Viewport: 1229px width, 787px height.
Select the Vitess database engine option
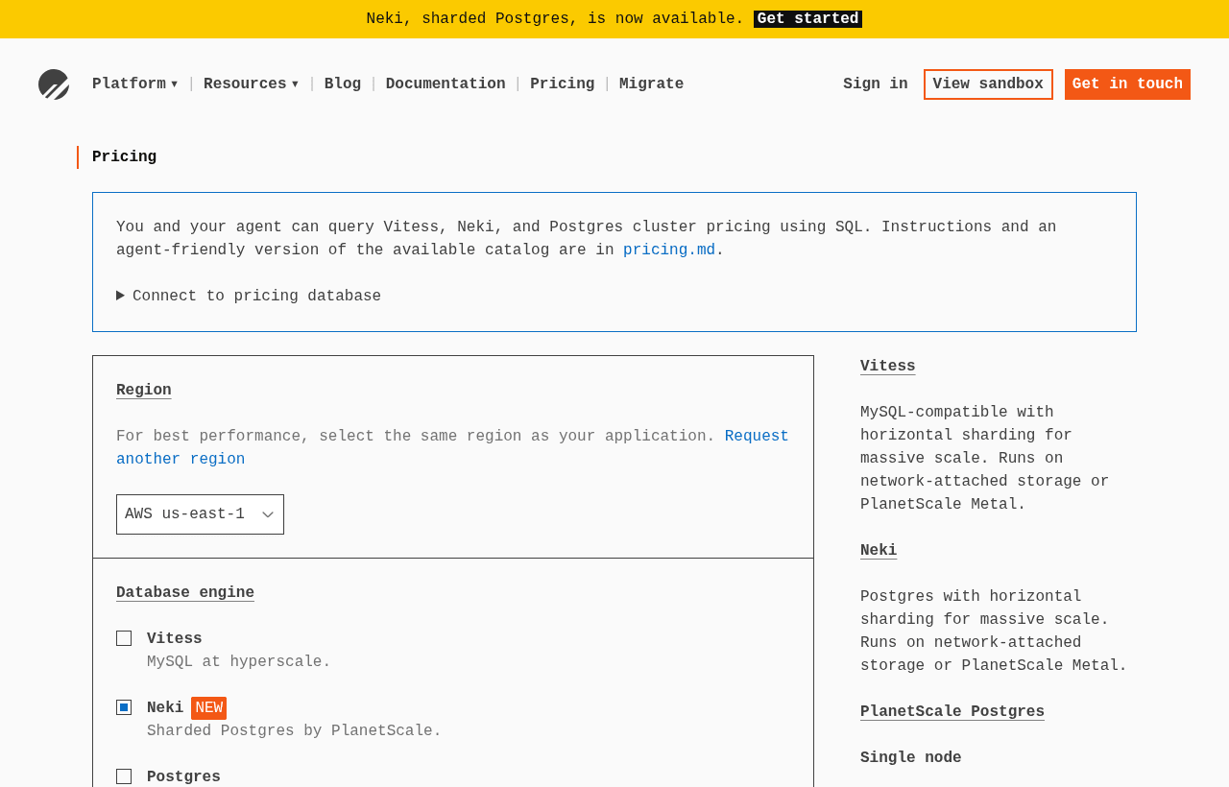[124, 638]
